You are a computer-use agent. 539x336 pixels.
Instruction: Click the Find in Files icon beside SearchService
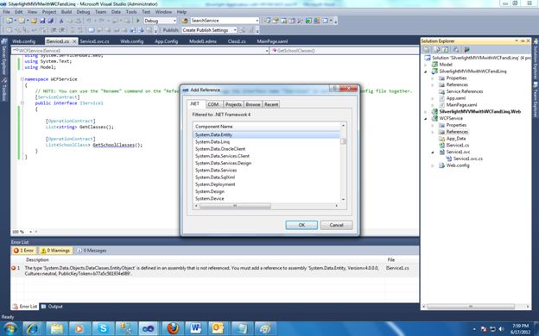[x=185, y=21]
